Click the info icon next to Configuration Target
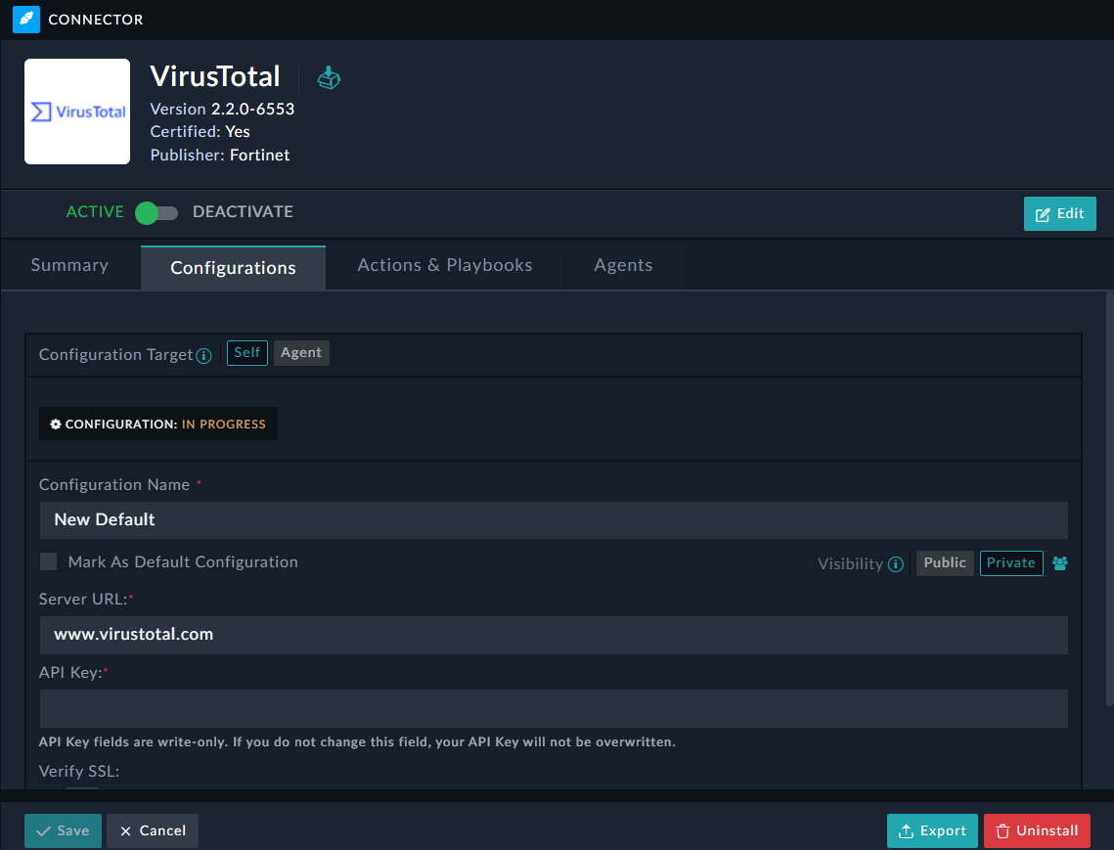The width and height of the screenshot is (1114, 850). [203, 356]
